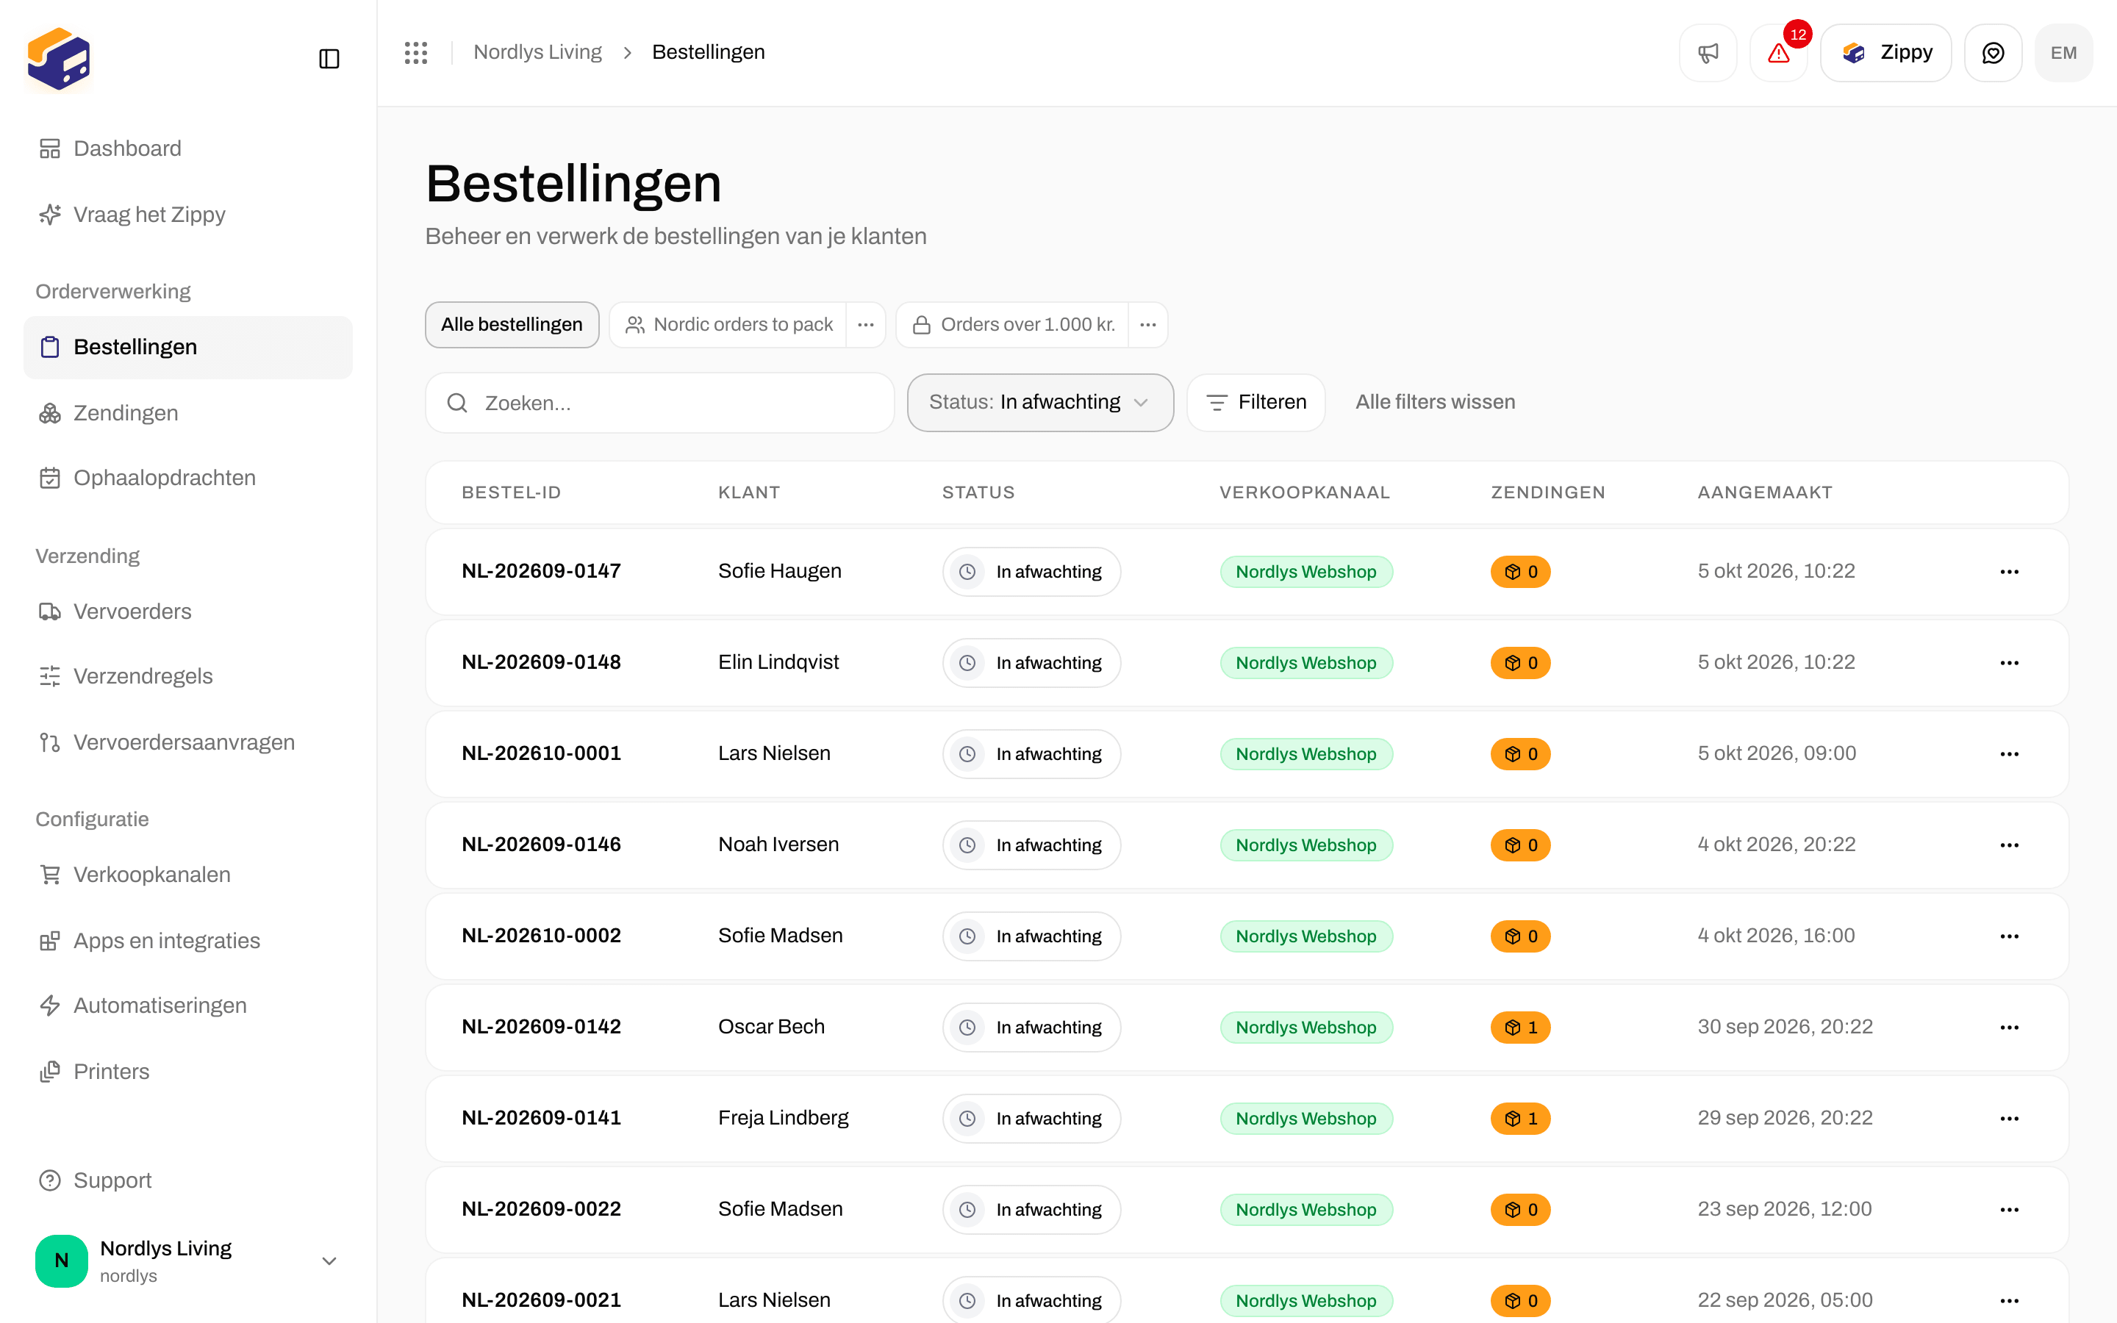Click customer Noah Iversen
This screenshot has height=1323, width=2117.
tap(778, 845)
